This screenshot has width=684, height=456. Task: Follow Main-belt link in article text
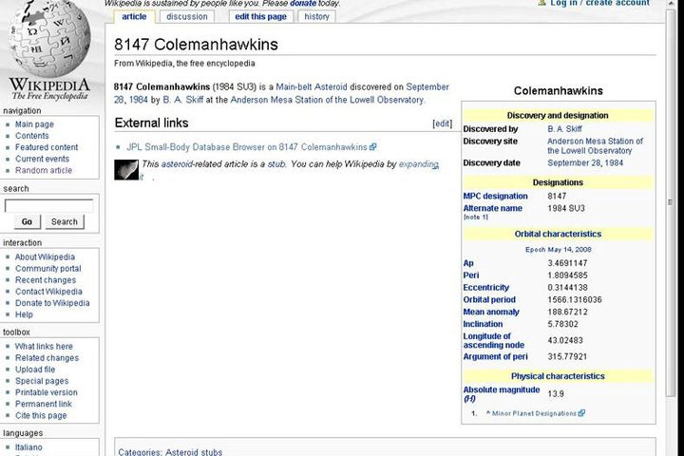tap(294, 86)
